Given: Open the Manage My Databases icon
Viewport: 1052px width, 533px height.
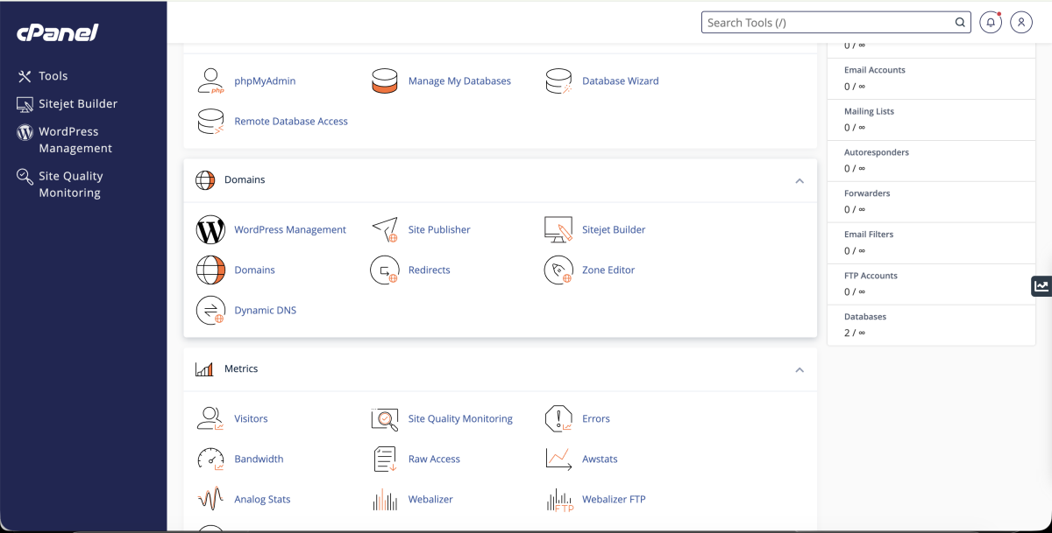Looking at the screenshot, I should (x=385, y=81).
